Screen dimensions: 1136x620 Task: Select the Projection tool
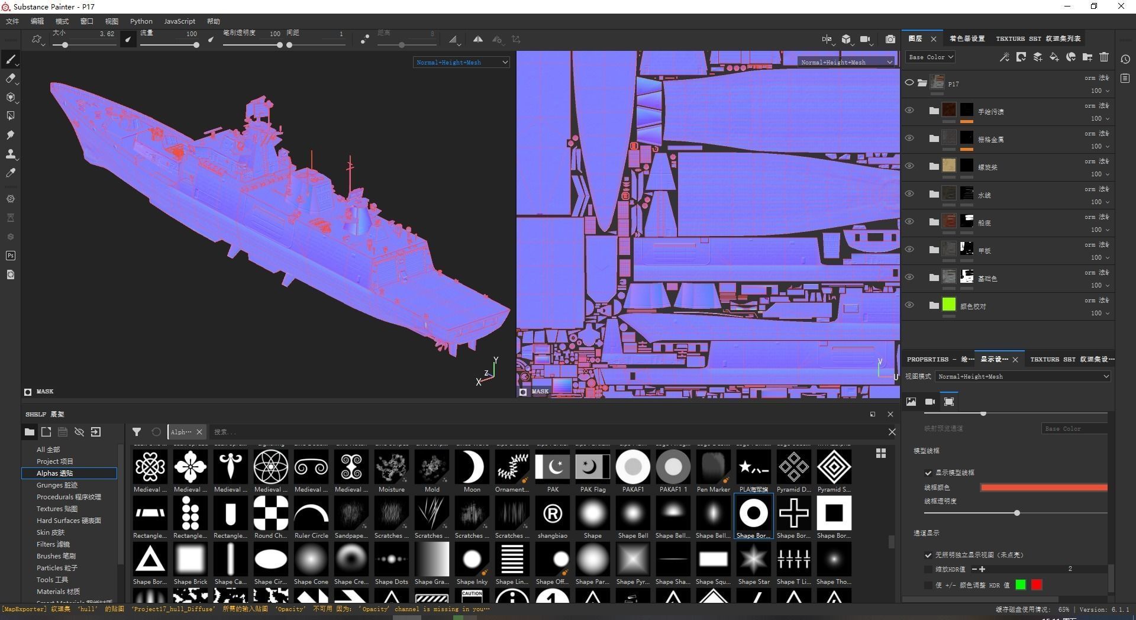point(10,97)
